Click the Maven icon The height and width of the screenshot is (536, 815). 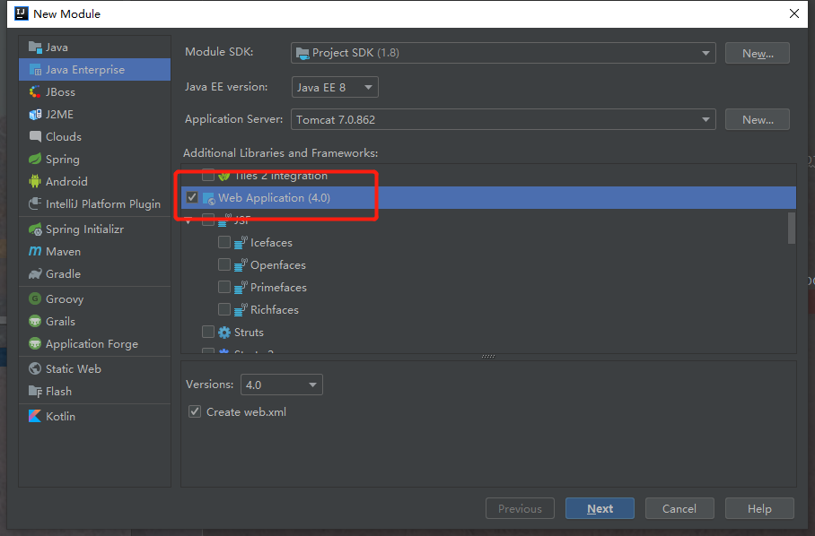pos(35,251)
